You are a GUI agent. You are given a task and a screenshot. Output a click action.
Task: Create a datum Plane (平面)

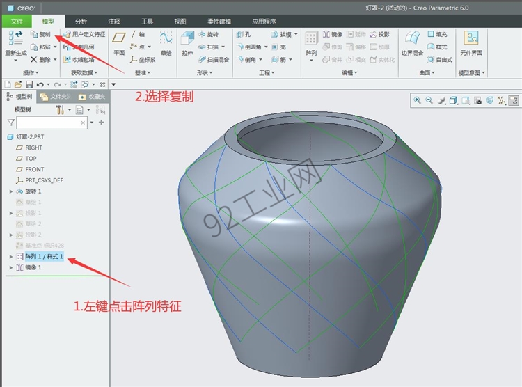point(119,43)
